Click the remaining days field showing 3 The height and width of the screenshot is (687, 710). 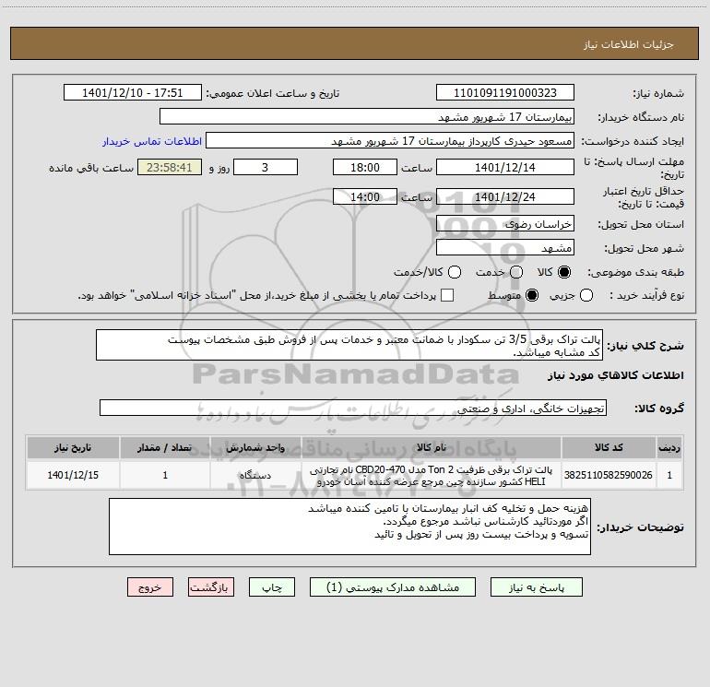coord(266,167)
